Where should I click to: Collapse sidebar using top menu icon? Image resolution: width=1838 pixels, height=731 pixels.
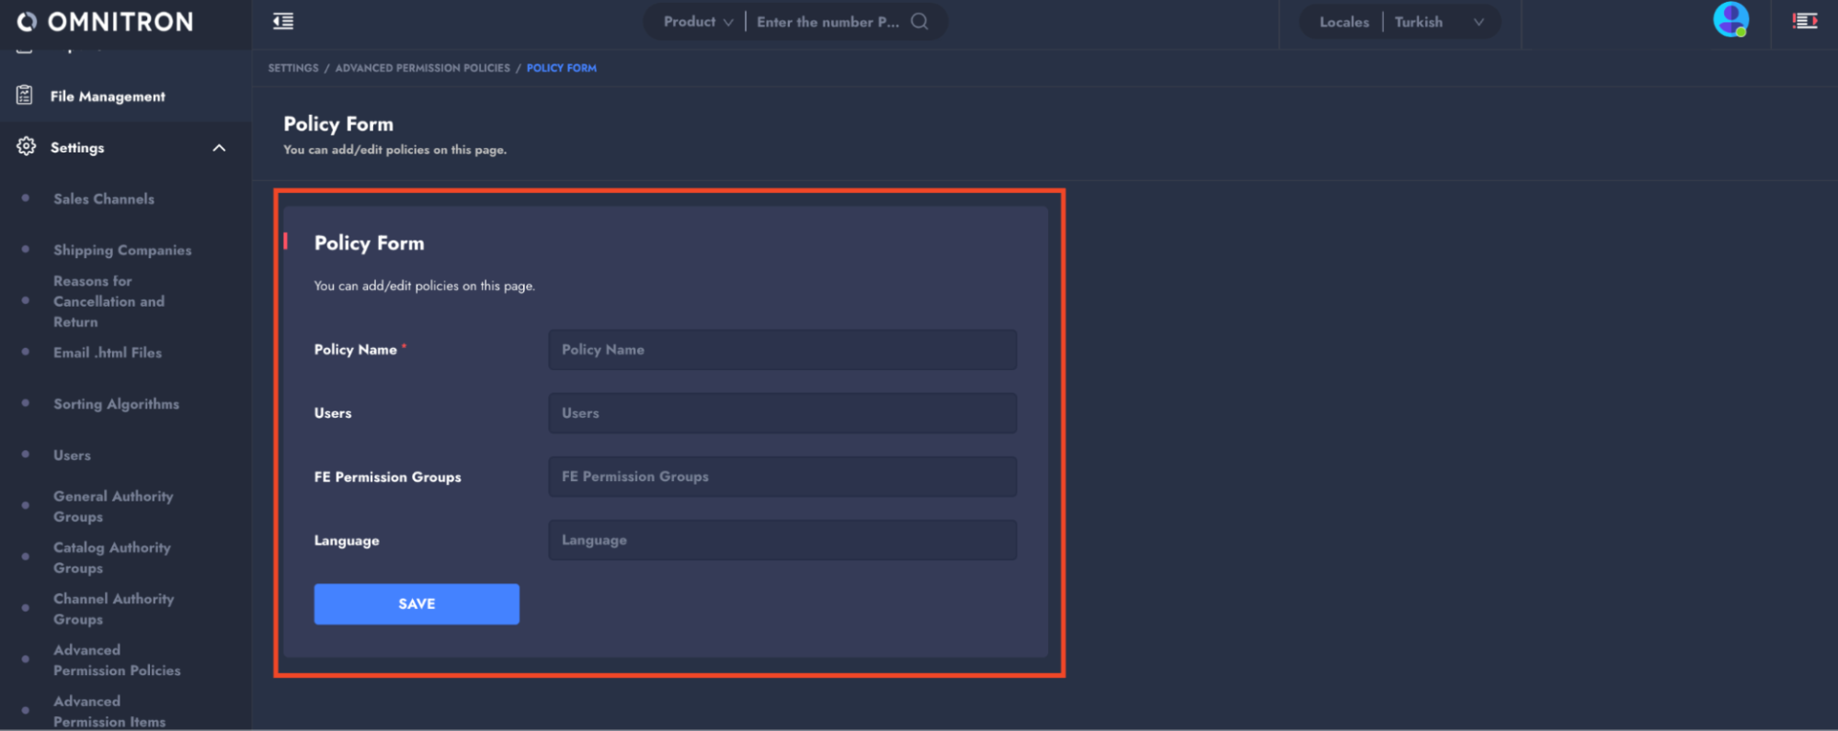coord(283,21)
